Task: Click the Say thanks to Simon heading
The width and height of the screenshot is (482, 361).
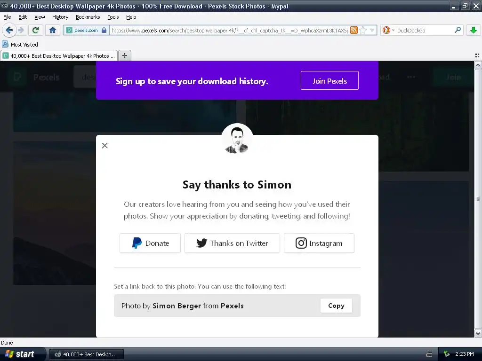Action: point(237,185)
